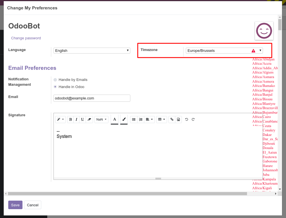Click the Change password link

26,38
